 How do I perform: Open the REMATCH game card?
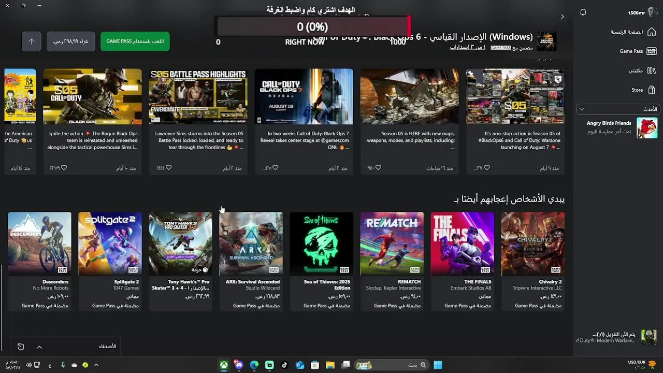pos(392,261)
